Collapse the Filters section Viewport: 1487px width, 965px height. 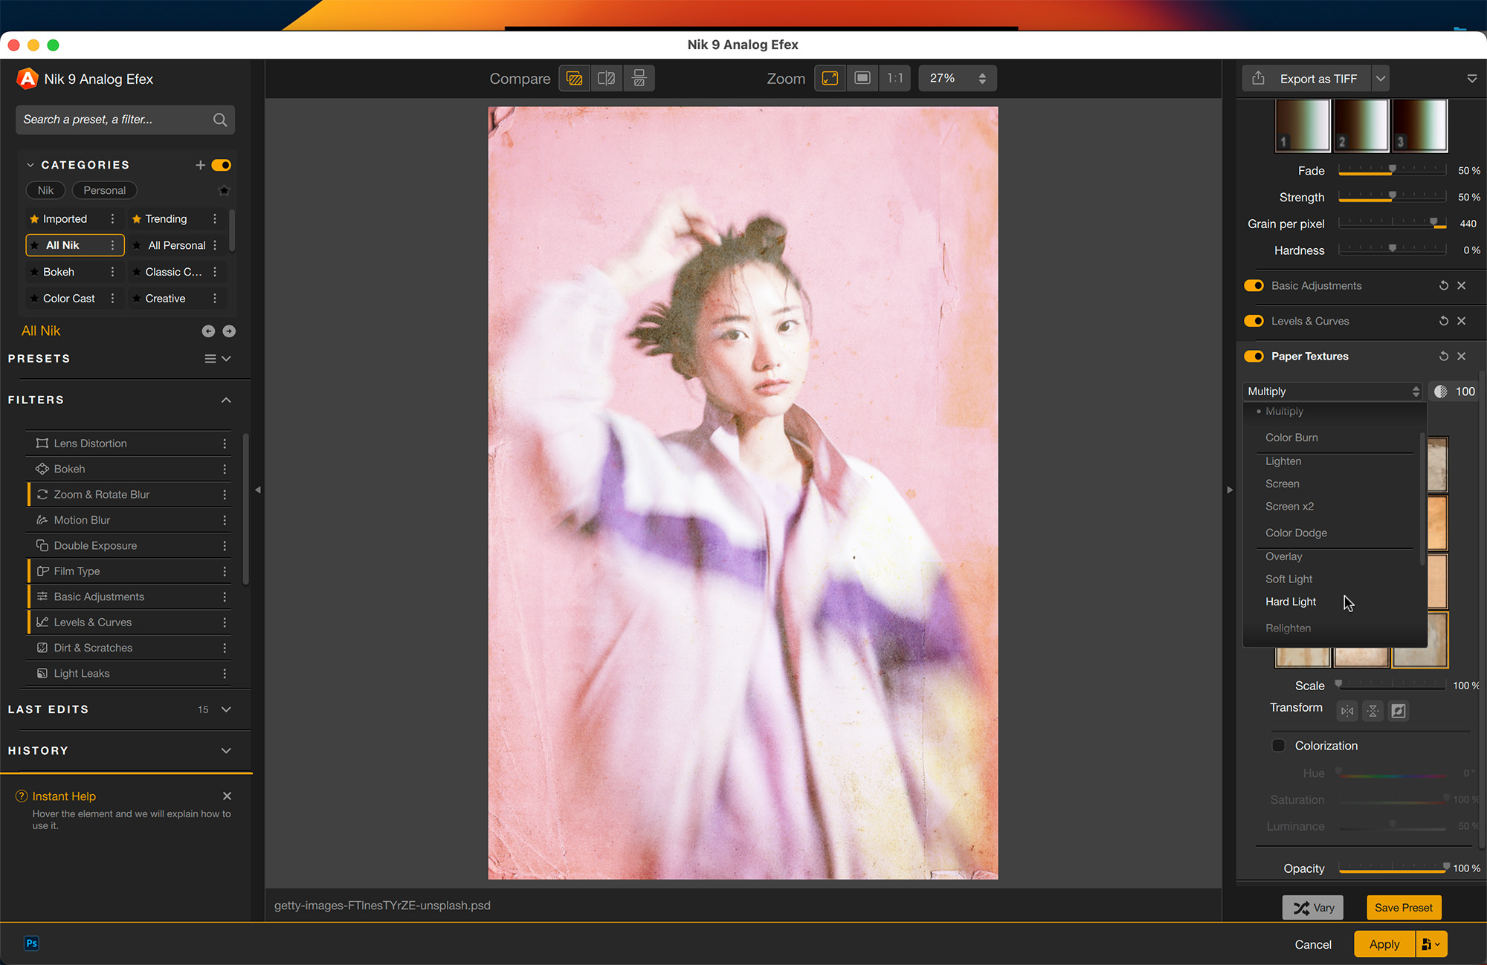pos(226,400)
